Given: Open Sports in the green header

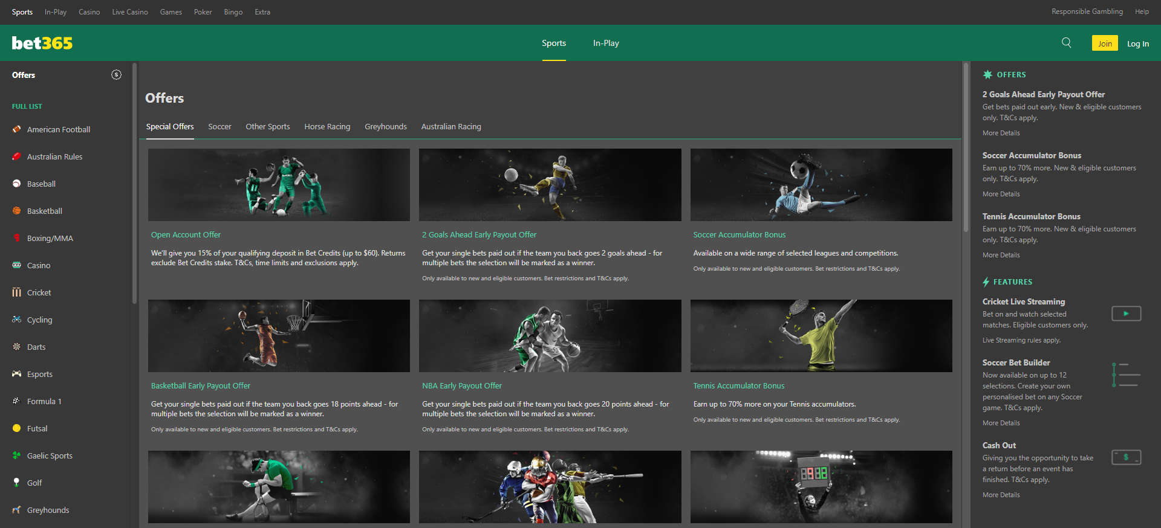Looking at the screenshot, I should tap(554, 43).
